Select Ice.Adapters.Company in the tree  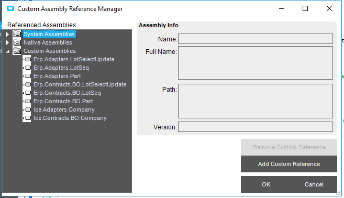pos(64,109)
